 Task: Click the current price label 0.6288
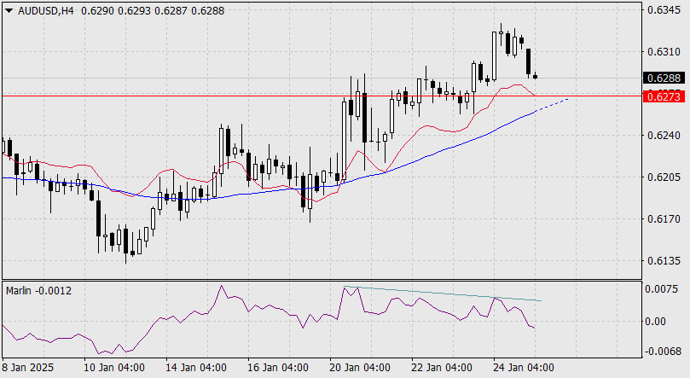pyautogui.click(x=664, y=79)
